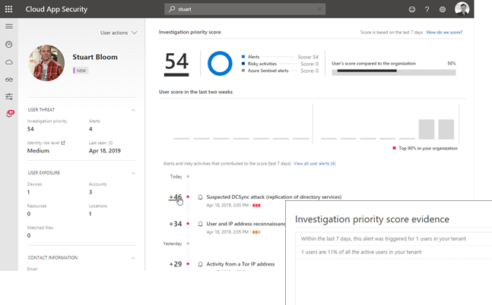
Task: Toggle the hamburger navigation menu
Action: (x=9, y=27)
